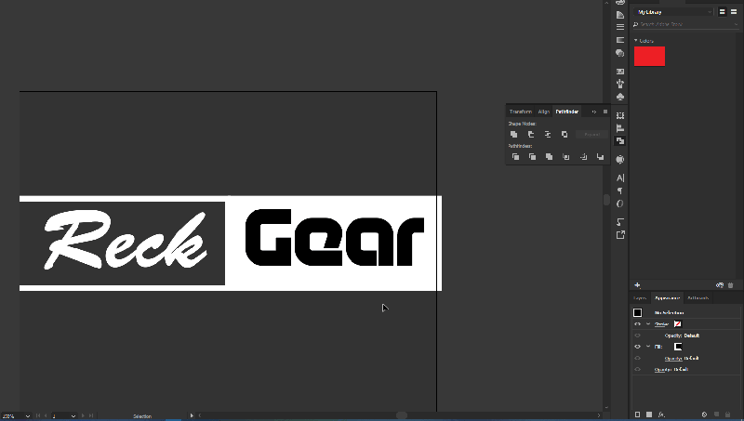Image resolution: width=744 pixels, height=421 pixels.
Task: Click the Expand button in Pathfinder
Action: pos(591,135)
